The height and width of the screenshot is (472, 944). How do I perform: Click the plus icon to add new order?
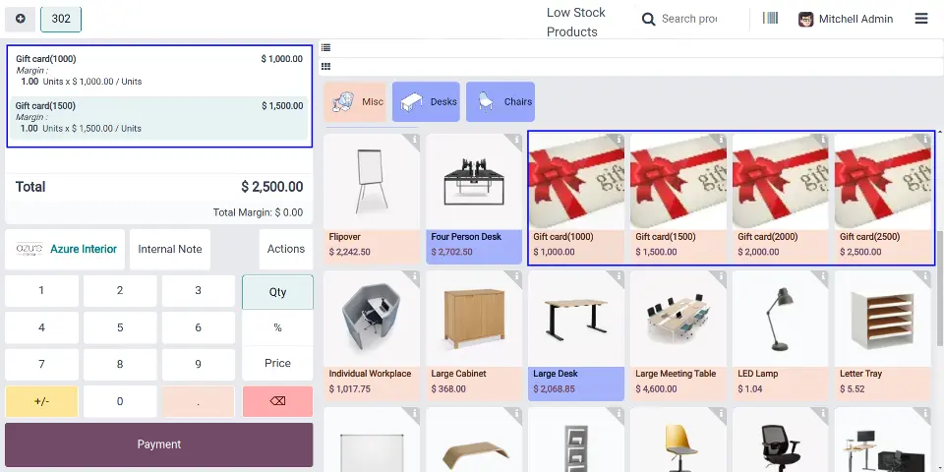[21, 20]
